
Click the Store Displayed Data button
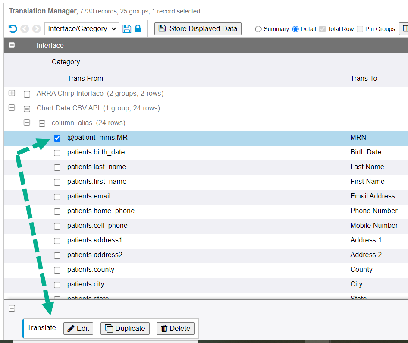pos(198,29)
